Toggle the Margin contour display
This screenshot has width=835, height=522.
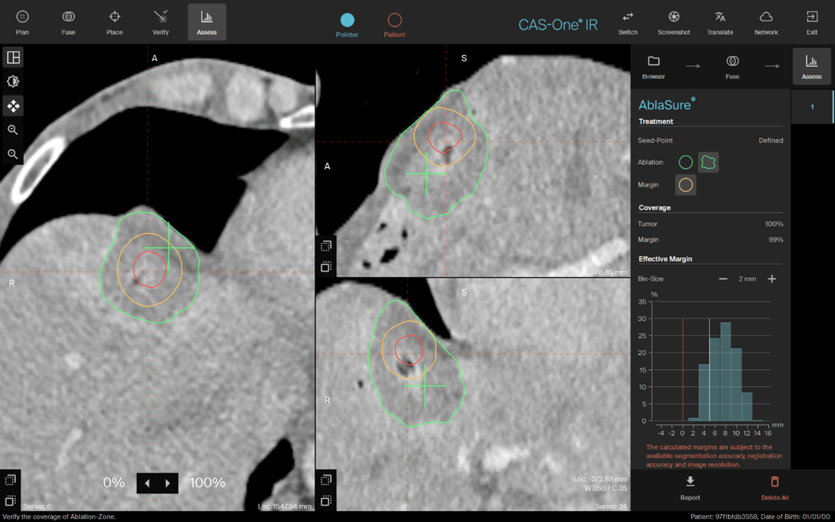tap(685, 184)
